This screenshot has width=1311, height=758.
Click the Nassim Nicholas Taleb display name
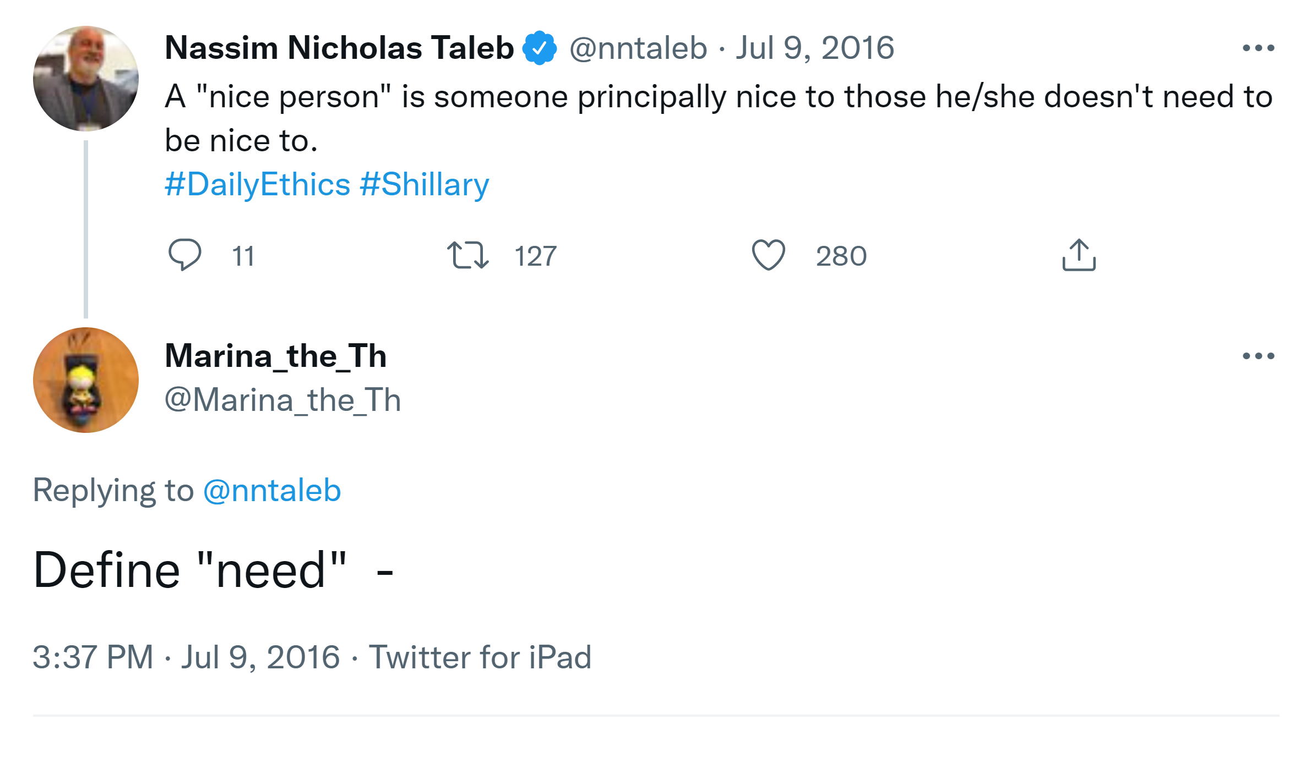pyautogui.click(x=339, y=48)
